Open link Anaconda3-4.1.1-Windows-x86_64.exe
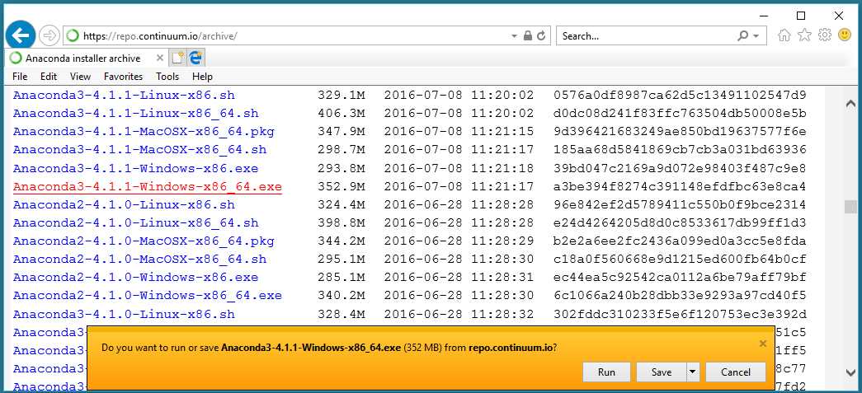The width and height of the screenshot is (862, 393). [148, 187]
